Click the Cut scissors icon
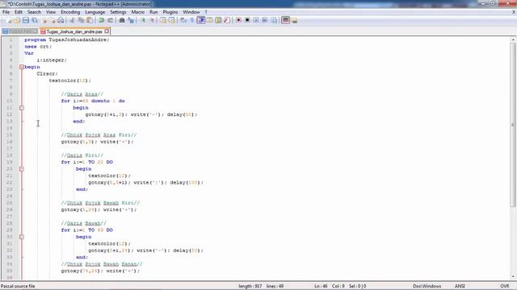Screen dimensions: 517x290 click(x=72, y=20)
